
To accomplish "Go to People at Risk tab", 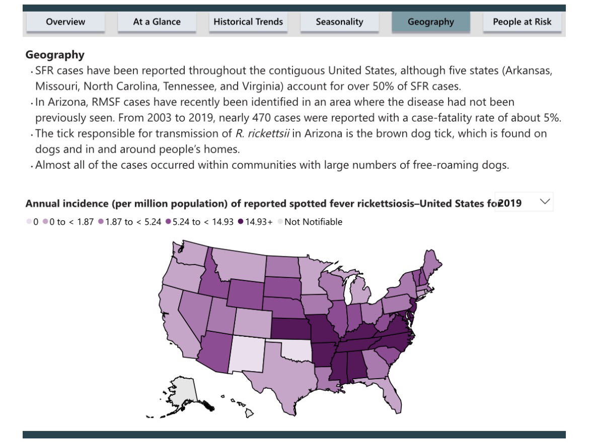I will 522,22.
